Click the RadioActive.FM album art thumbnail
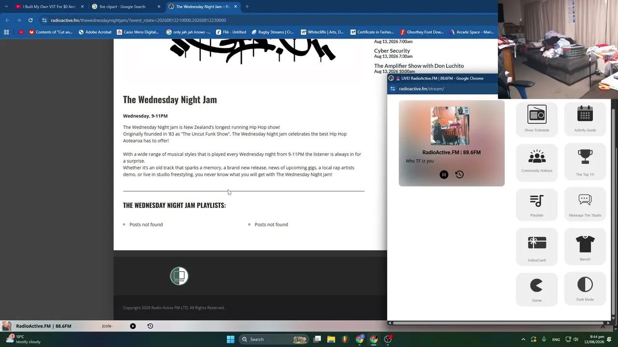The width and height of the screenshot is (618, 347). coord(450,126)
